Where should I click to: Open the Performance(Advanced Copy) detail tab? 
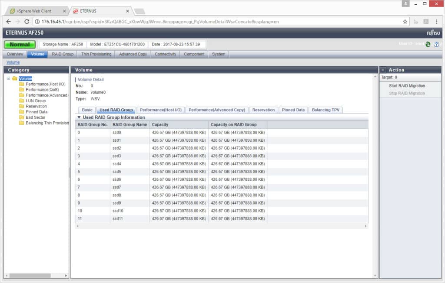point(217,110)
